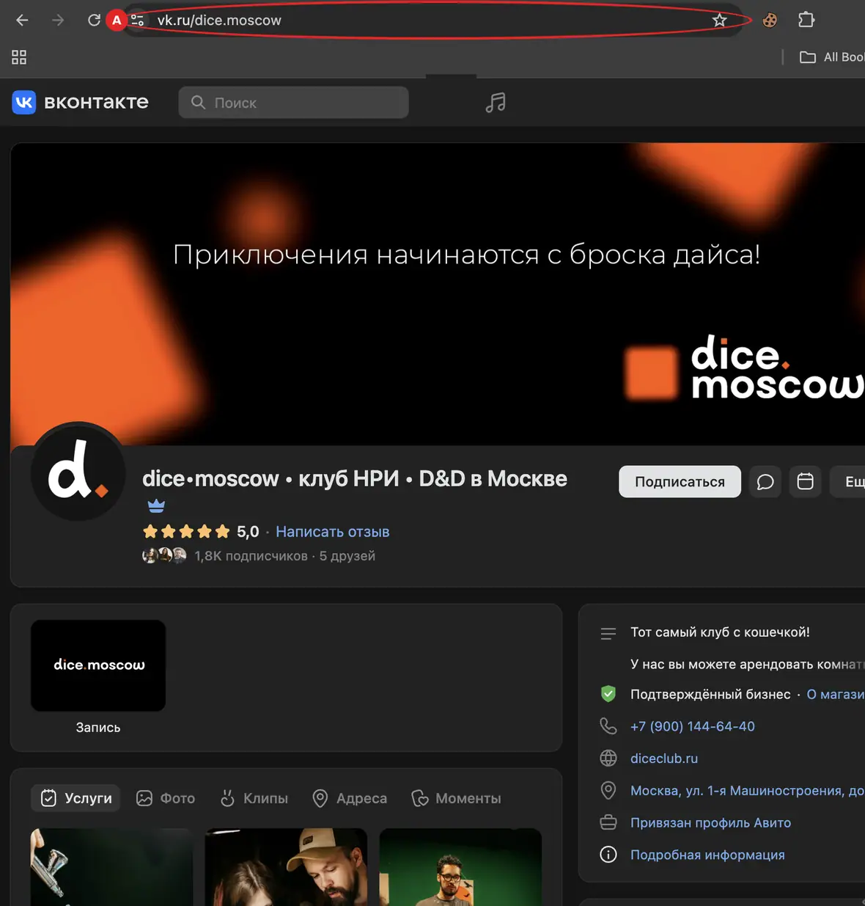Click Привязан профиль Авито link
This screenshot has width=865, height=906.
click(x=710, y=823)
